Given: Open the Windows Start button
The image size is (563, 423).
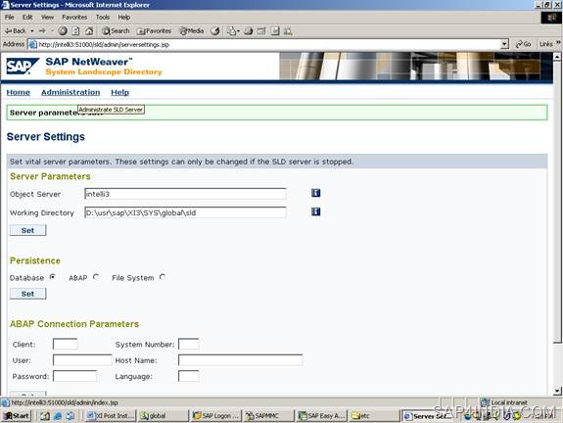Looking at the screenshot, I should click(16, 416).
